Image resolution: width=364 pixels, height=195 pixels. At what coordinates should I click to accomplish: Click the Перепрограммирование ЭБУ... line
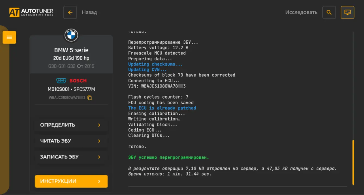pyautogui.click(x=163, y=42)
